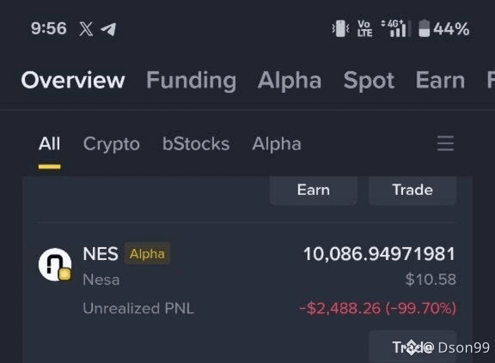Tap the battery 44% status icon

(x=444, y=29)
